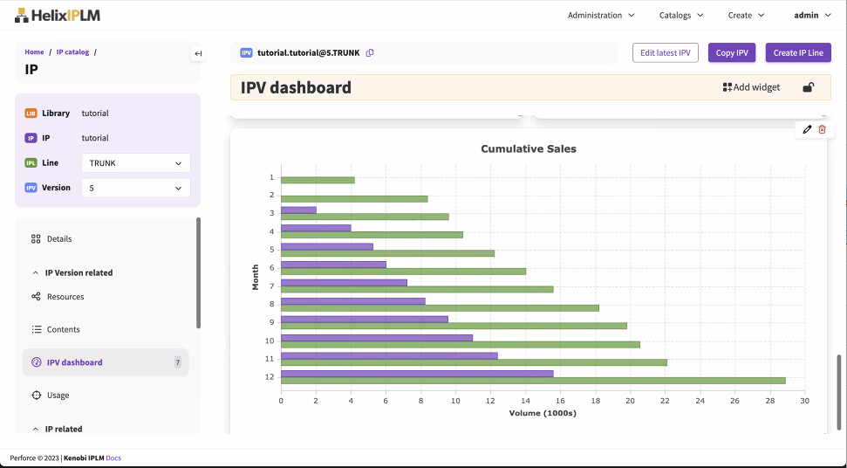Delete the Cumulative Sales widget via trash icon

coord(822,129)
